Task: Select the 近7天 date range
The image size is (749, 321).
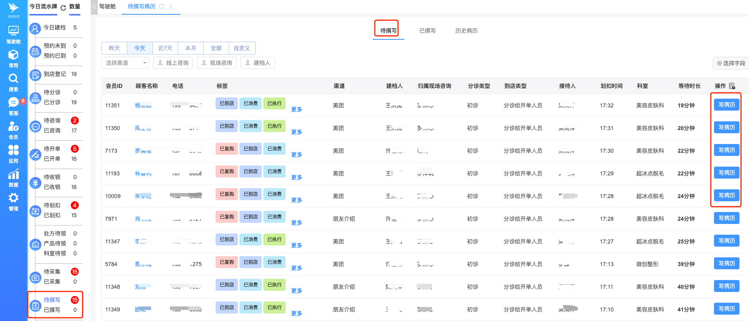Action: point(165,48)
